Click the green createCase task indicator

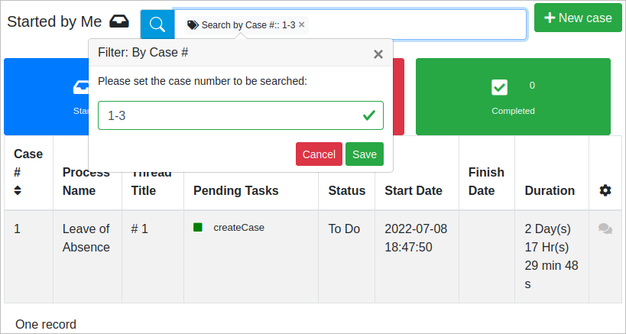pos(198,228)
